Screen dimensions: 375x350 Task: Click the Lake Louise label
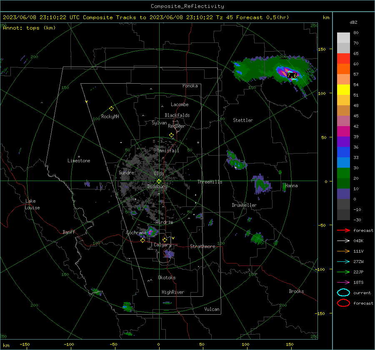click(x=32, y=204)
